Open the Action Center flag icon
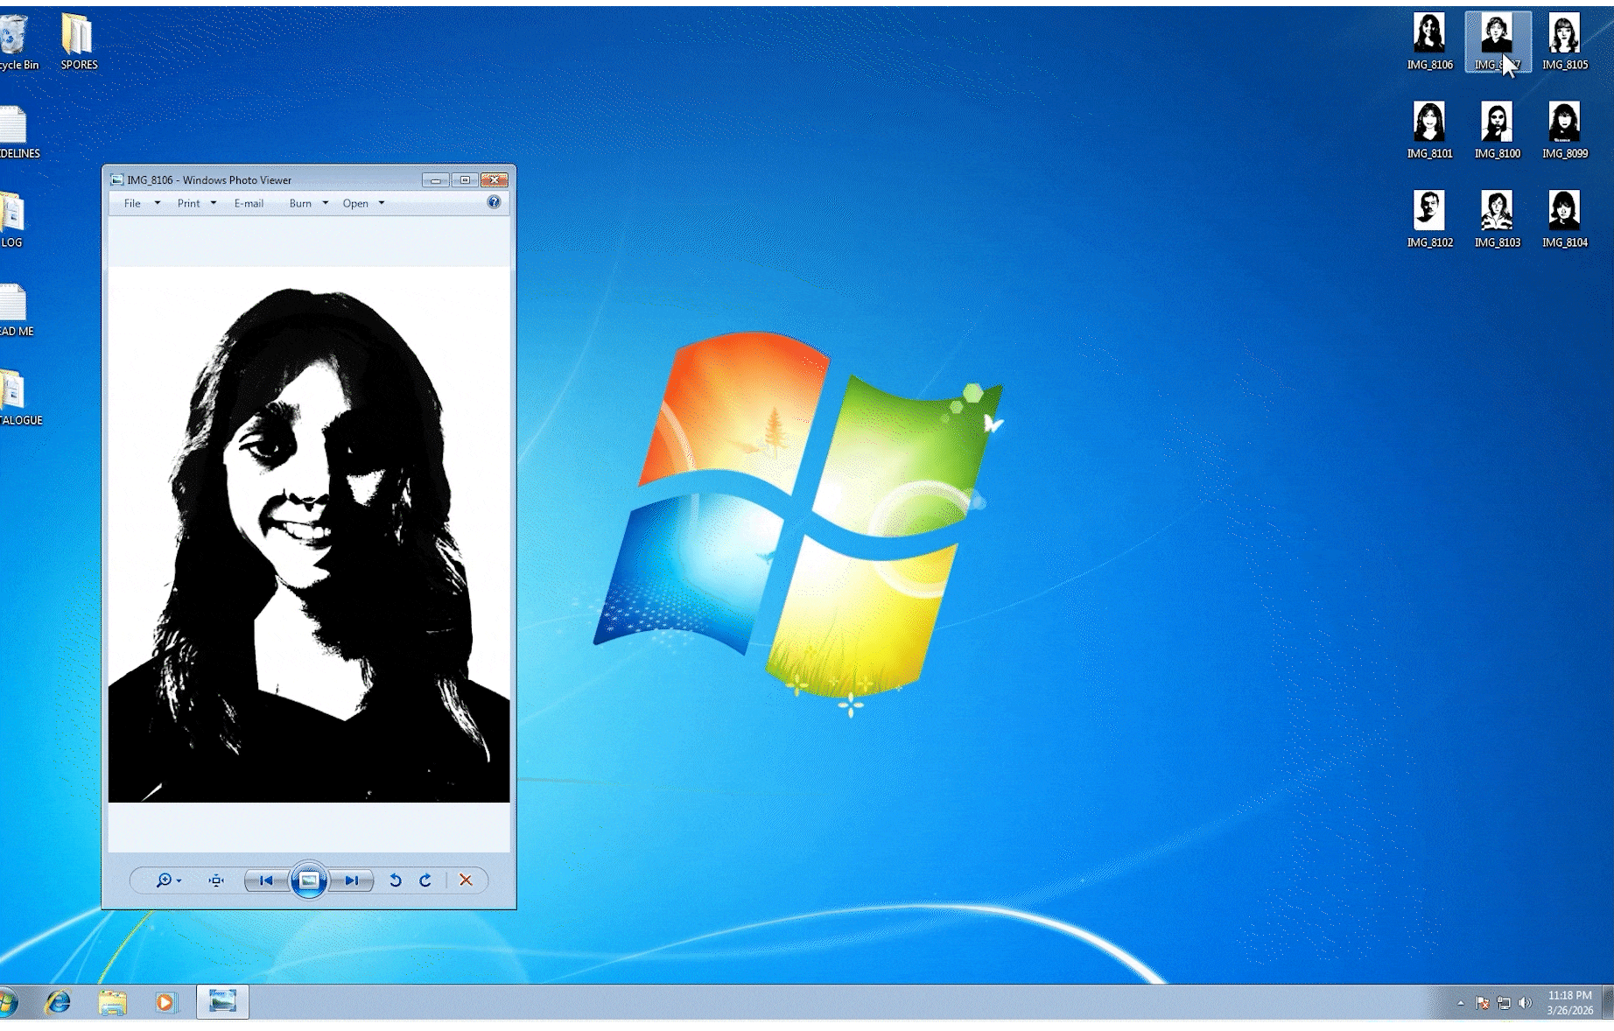1614x1031 pixels. click(x=1483, y=1003)
